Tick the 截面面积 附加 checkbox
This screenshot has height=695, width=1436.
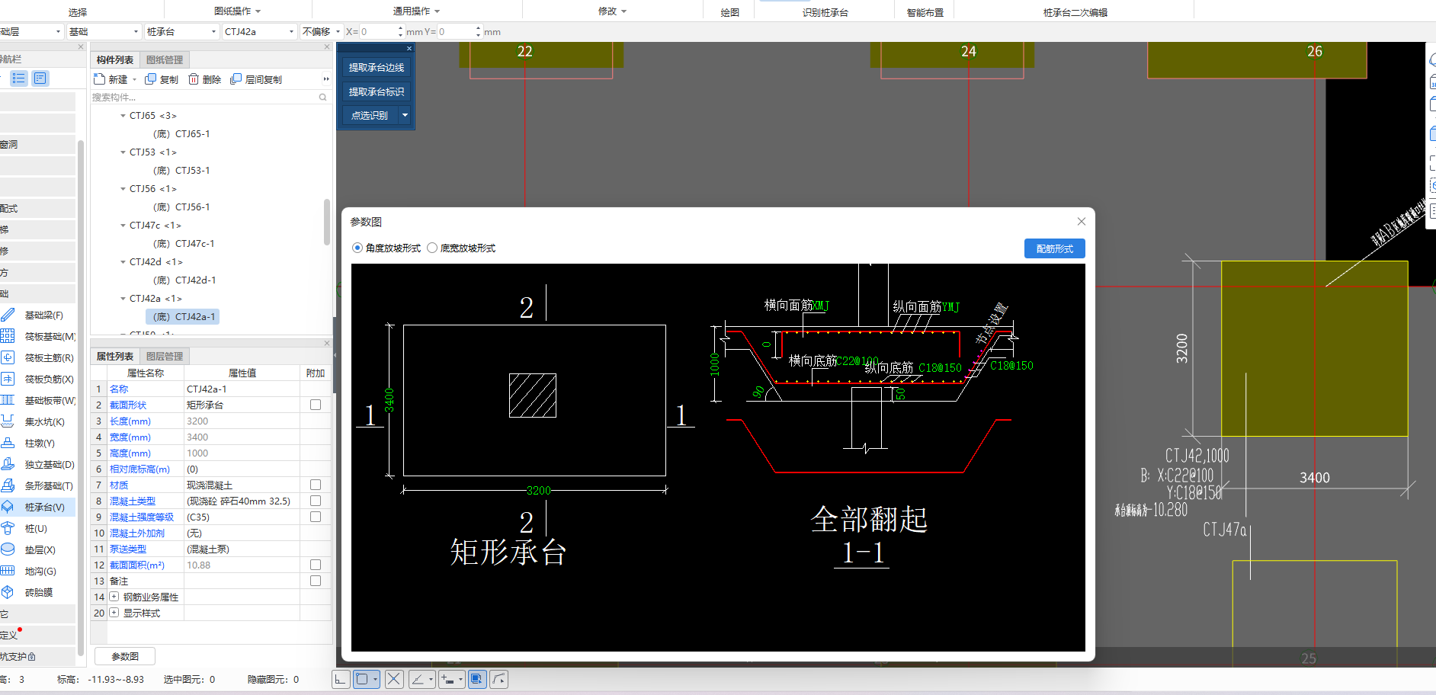[x=316, y=565]
